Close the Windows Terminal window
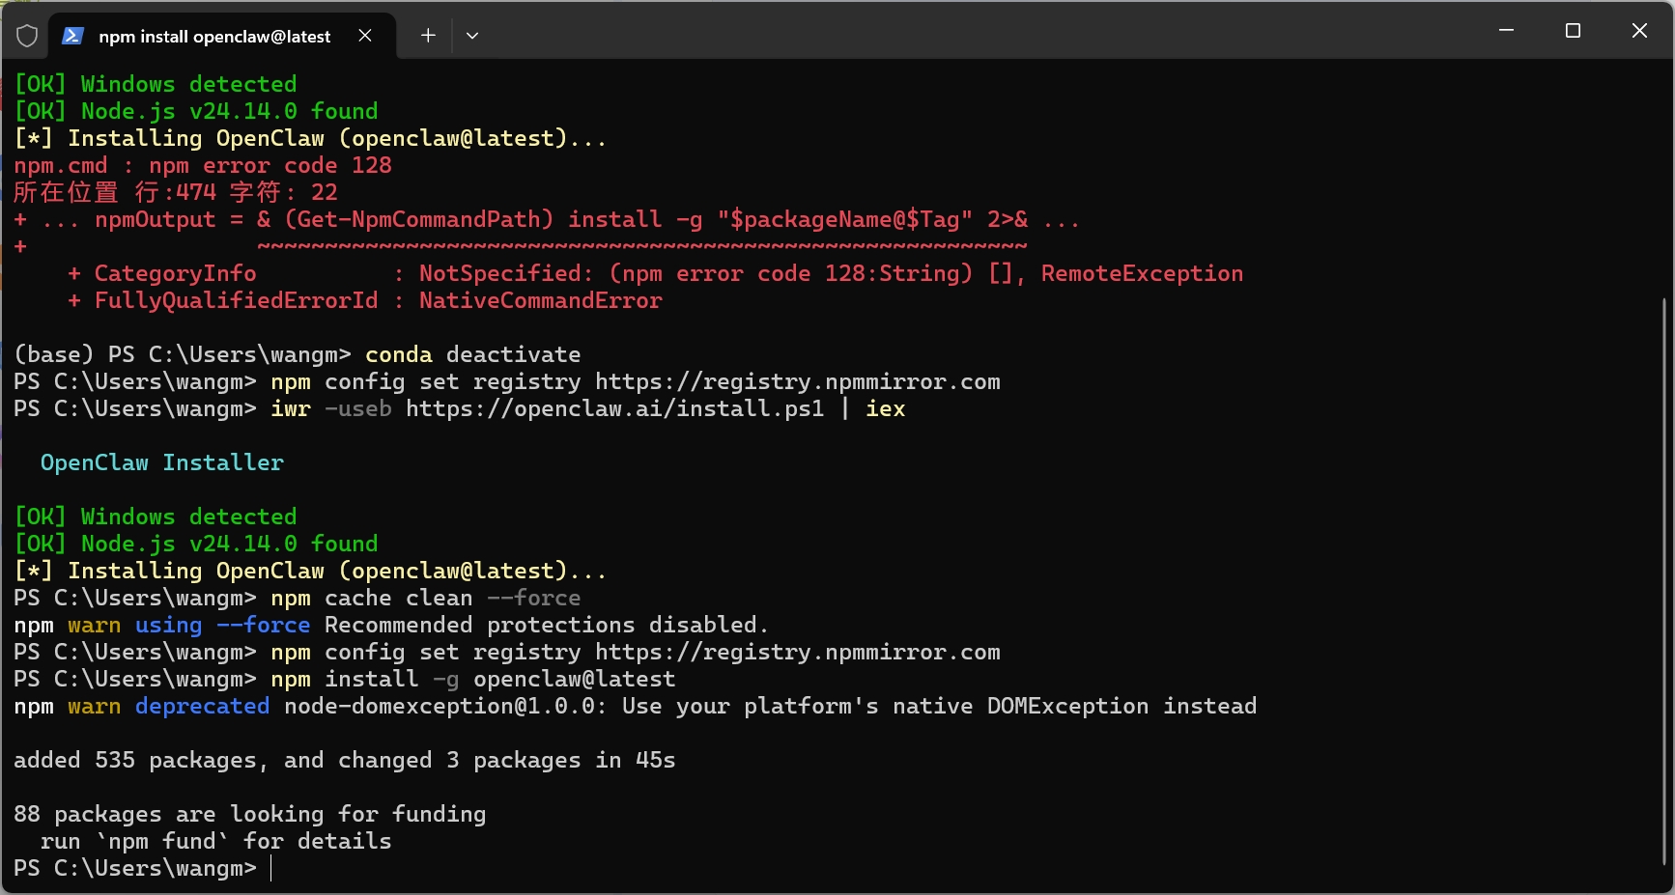This screenshot has width=1675, height=895. pos(1639,31)
